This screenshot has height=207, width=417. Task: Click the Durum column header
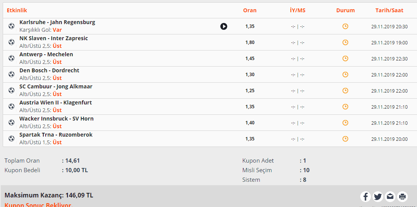click(x=346, y=10)
